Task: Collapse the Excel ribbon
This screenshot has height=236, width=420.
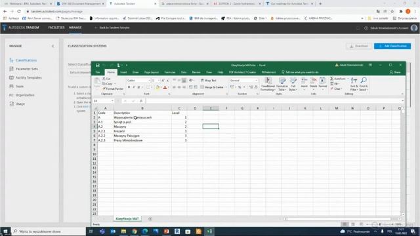Action: click(x=402, y=94)
